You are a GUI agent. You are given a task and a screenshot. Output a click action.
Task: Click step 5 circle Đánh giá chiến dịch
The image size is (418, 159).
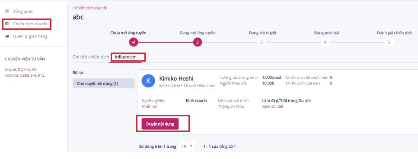click(x=389, y=42)
